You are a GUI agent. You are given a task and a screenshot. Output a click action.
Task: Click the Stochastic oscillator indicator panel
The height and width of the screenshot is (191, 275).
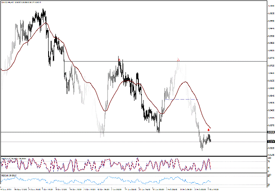tap(129, 165)
